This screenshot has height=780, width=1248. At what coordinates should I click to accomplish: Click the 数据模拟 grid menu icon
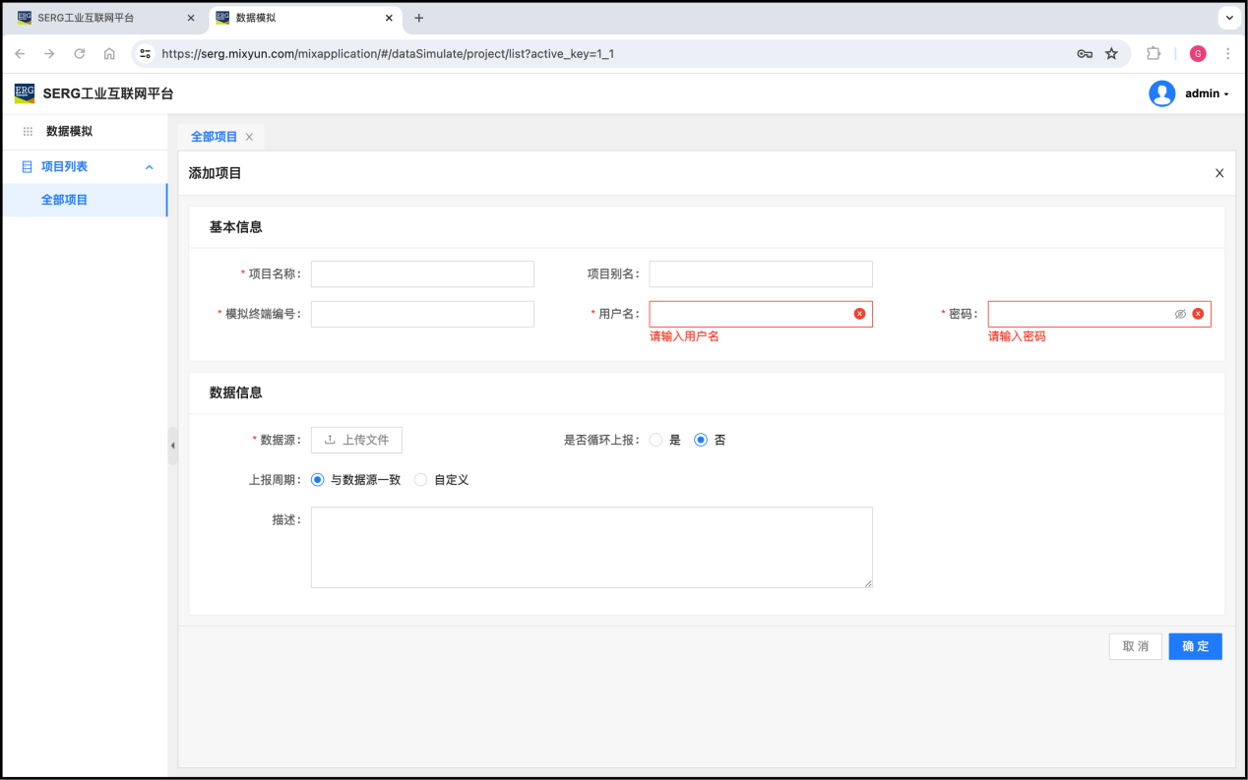click(x=28, y=131)
